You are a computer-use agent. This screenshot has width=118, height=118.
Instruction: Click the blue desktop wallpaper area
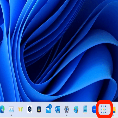point(59,50)
